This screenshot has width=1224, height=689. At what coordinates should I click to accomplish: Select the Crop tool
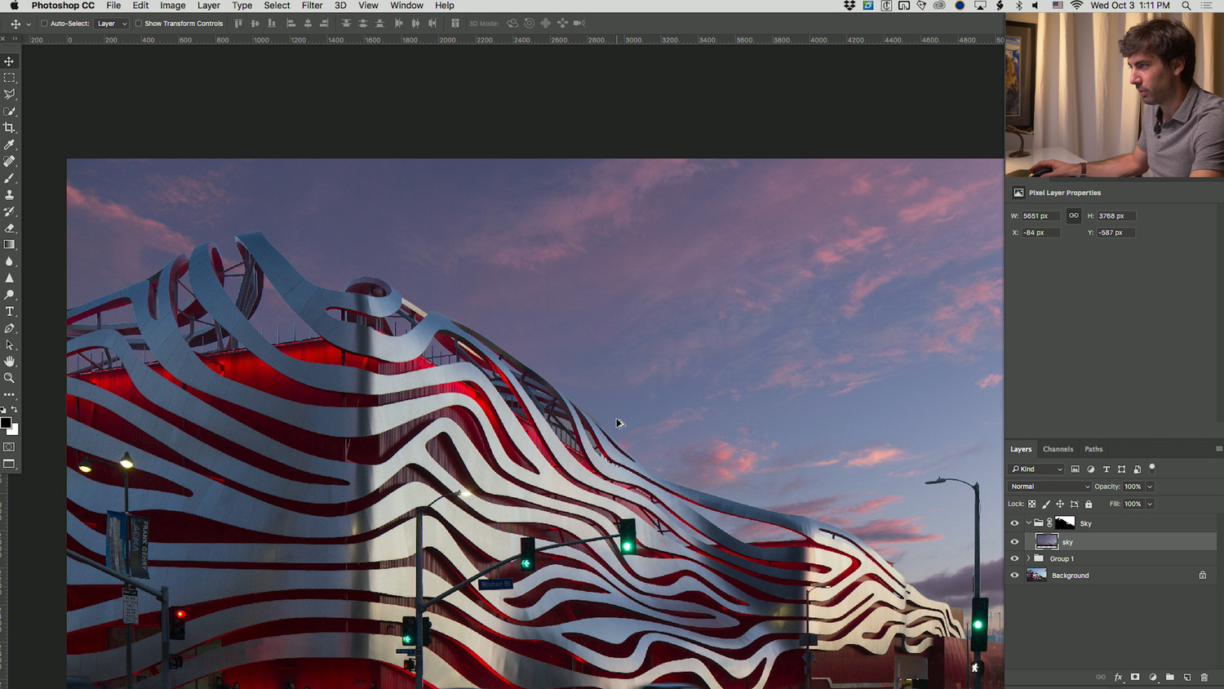[9, 128]
